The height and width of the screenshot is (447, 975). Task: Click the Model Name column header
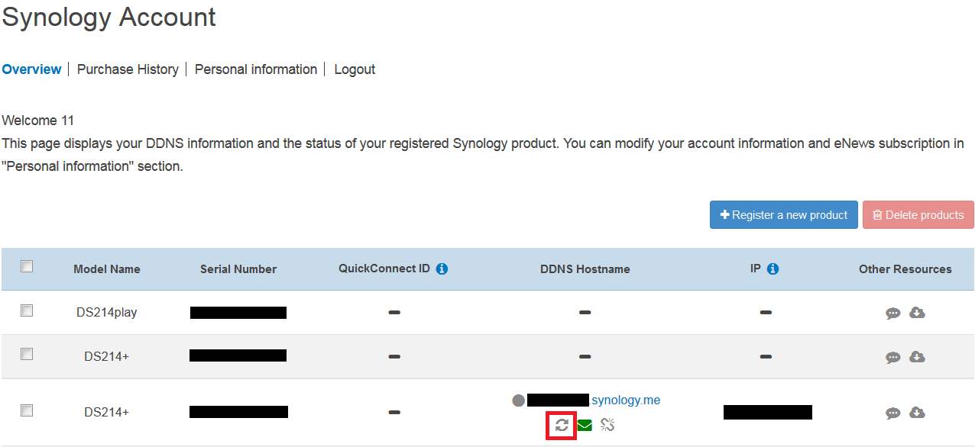(x=107, y=269)
